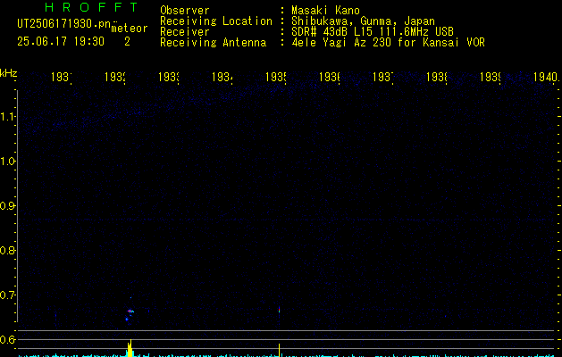Click the 1939 time marker

[x=491, y=77]
